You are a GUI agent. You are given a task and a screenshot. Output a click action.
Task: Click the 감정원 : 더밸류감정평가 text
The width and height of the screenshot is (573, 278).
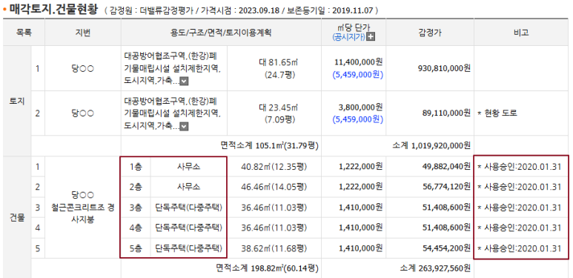(x=151, y=10)
